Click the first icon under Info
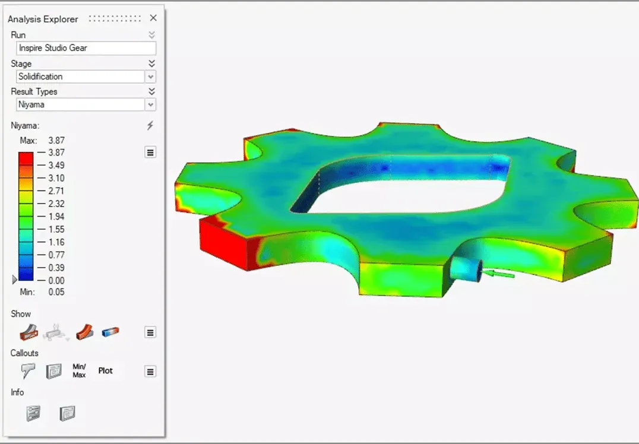Image resolution: width=639 pixels, height=444 pixels. point(33,414)
